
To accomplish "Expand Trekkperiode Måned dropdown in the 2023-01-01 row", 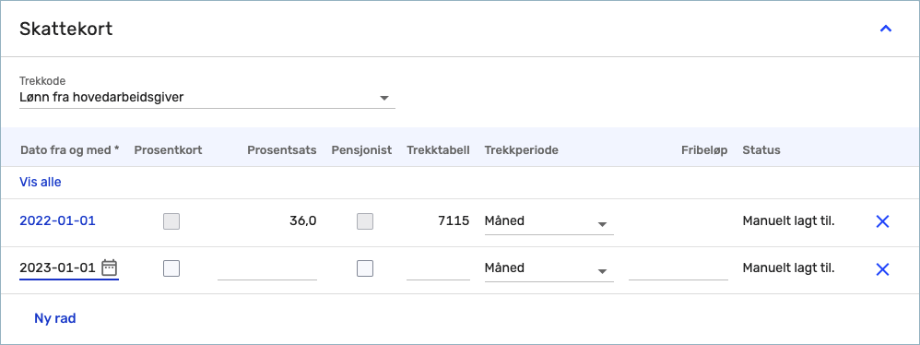I will pyautogui.click(x=549, y=268).
